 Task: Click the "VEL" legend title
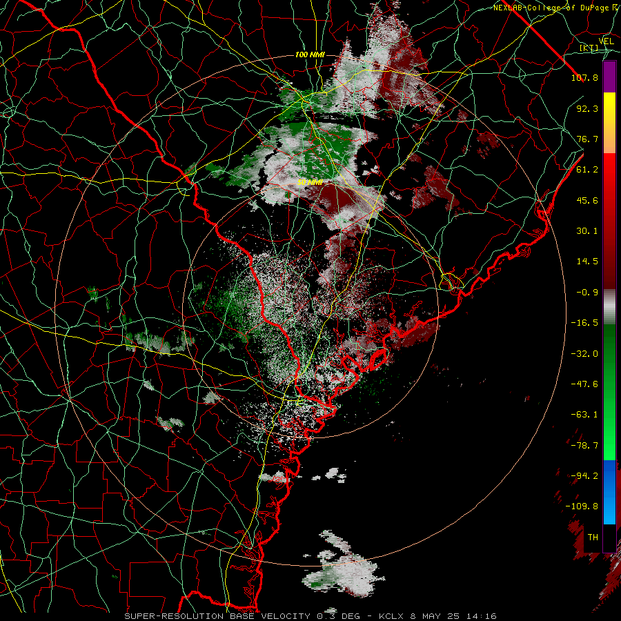(606, 41)
